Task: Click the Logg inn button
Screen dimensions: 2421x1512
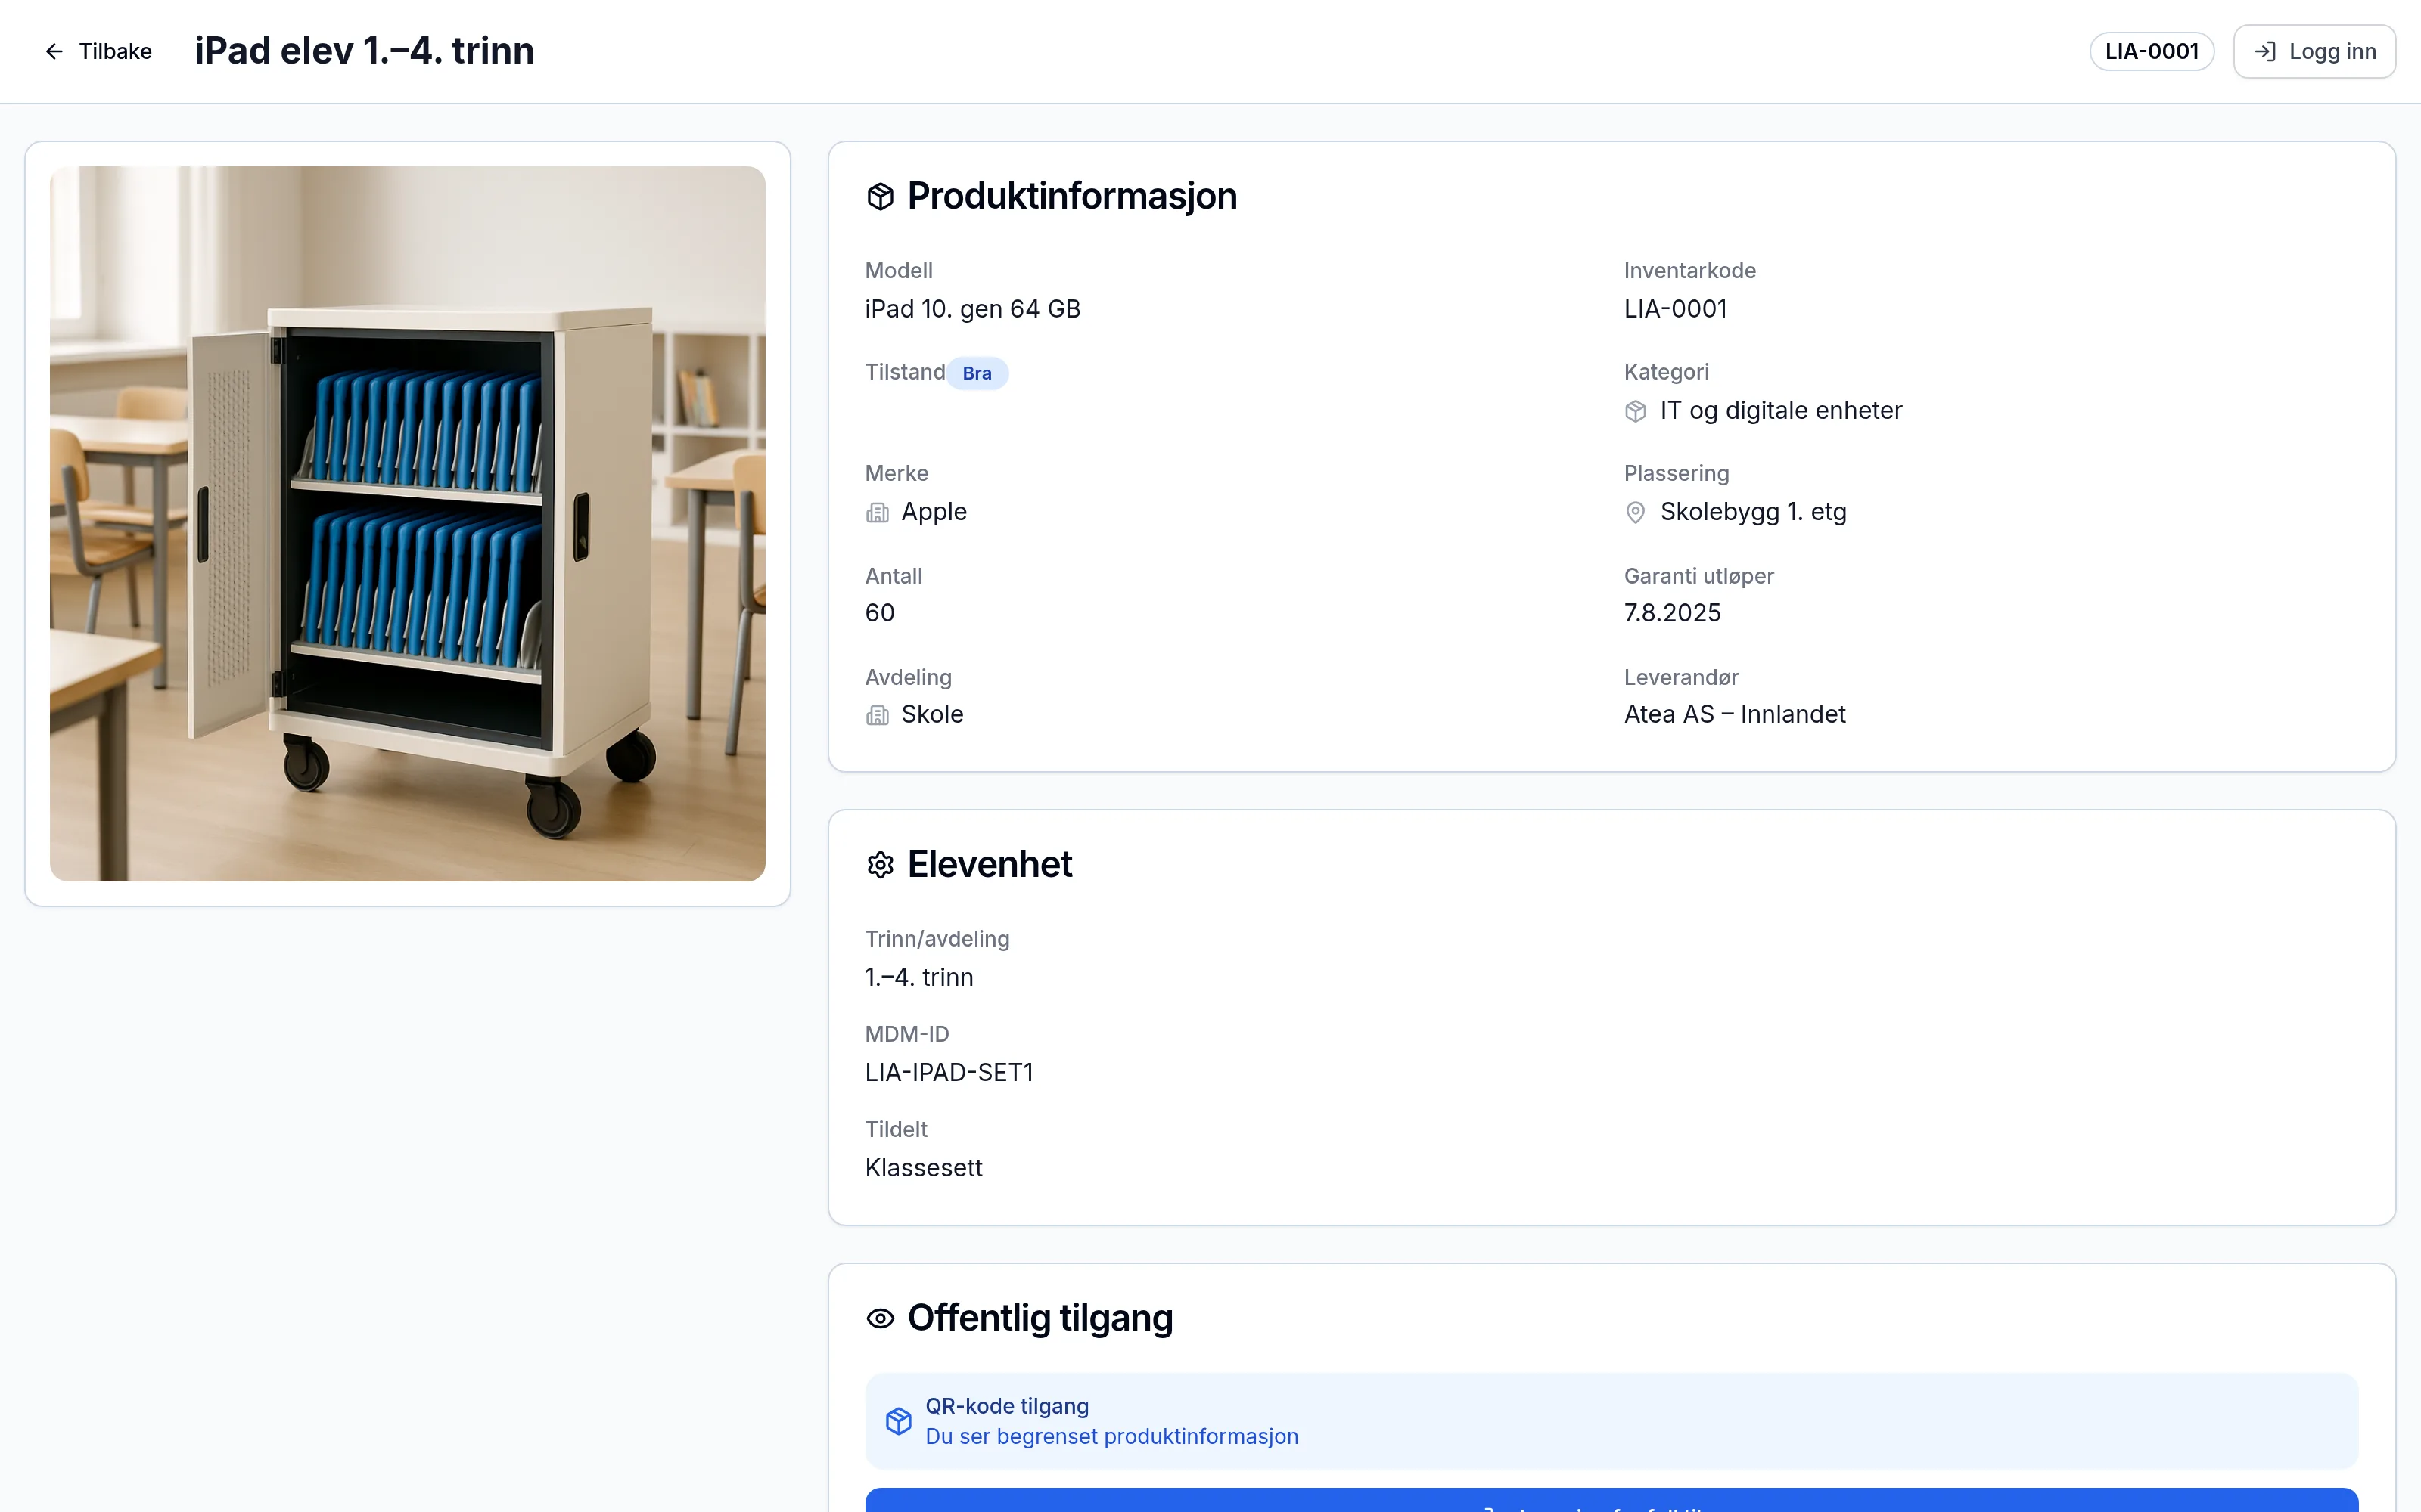Action: coord(2314,51)
